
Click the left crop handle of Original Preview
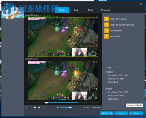(28, 37)
